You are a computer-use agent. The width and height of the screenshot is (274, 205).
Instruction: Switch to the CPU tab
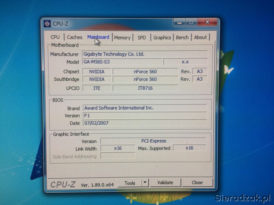pyautogui.click(x=55, y=37)
